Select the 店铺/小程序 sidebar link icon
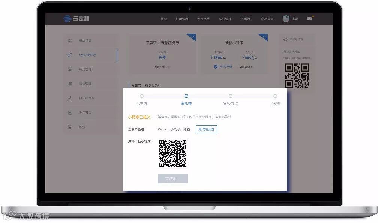 point(70,55)
